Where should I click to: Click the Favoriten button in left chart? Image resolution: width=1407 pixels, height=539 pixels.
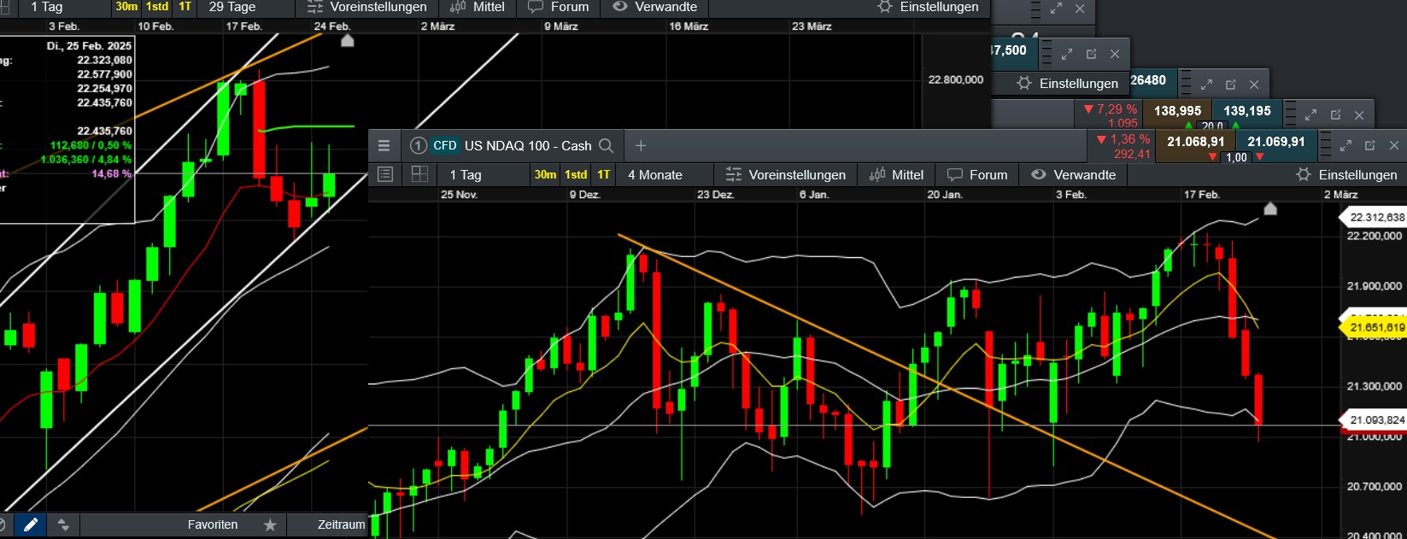tap(213, 524)
